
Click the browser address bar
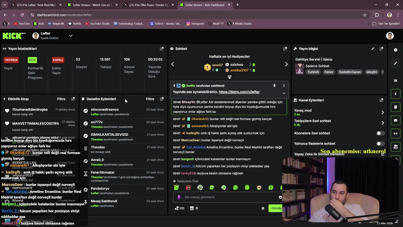198,15
